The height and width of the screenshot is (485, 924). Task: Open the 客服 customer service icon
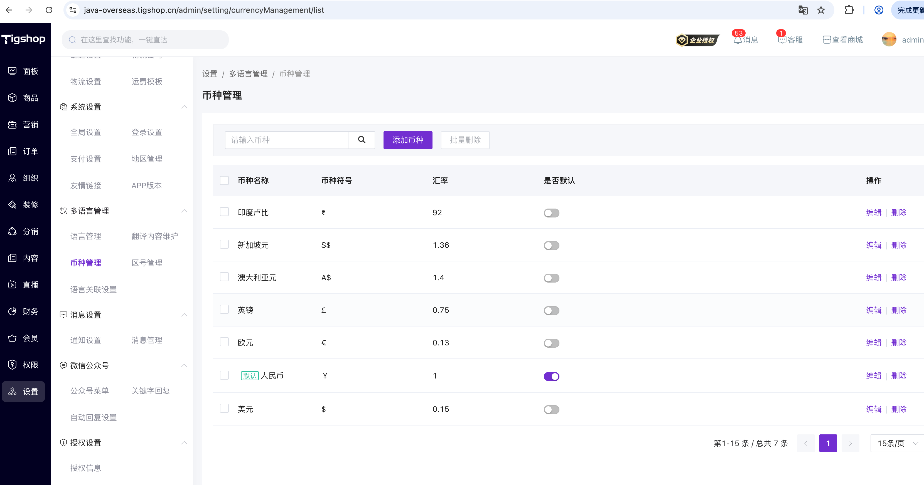coord(782,40)
